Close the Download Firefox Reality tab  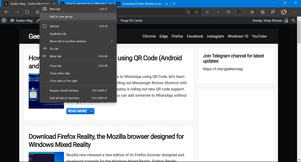coord(166,4)
